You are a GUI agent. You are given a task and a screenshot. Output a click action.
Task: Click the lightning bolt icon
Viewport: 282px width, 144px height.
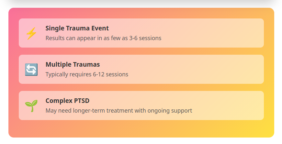[31, 33]
